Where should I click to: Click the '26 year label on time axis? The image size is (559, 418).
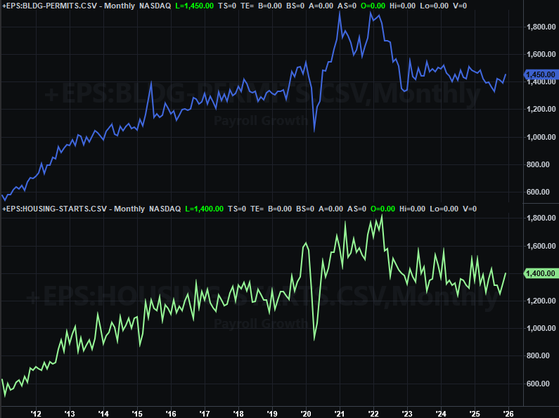(508, 412)
